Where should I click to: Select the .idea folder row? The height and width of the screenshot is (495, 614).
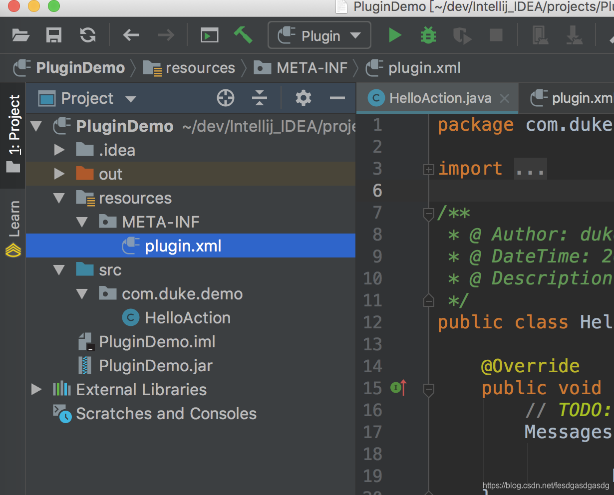coord(191,150)
